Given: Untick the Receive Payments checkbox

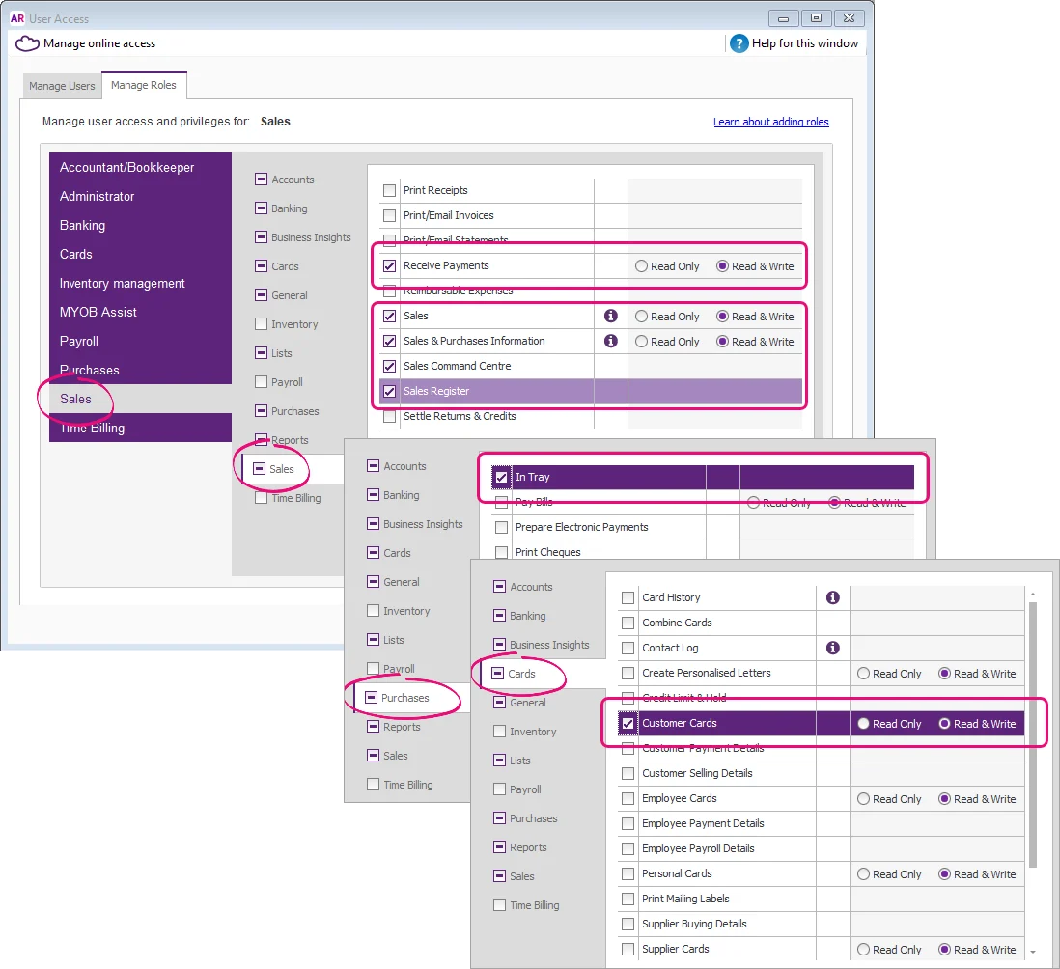Looking at the screenshot, I should click(389, 265).
